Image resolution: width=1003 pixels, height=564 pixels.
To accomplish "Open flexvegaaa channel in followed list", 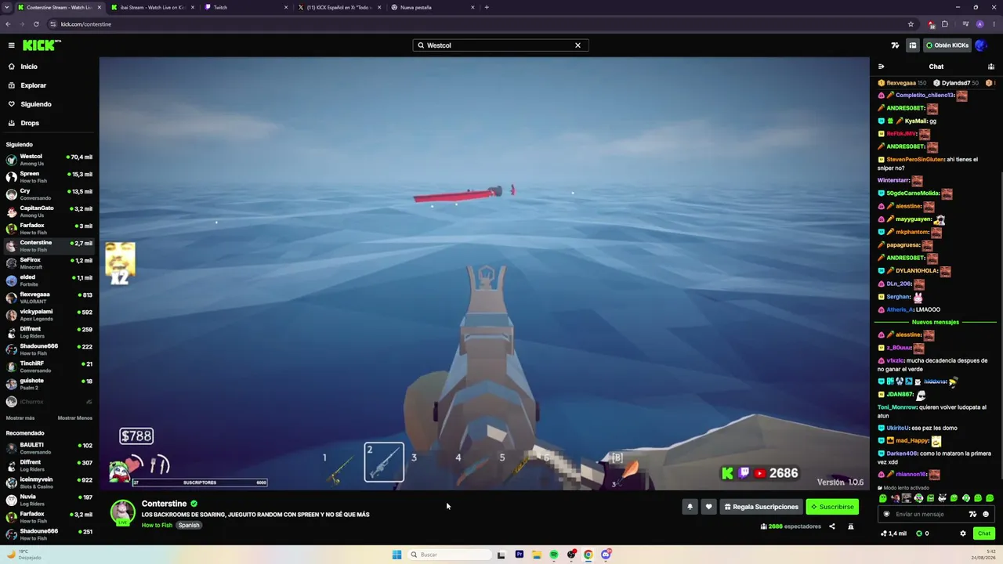I will [49, 298].
